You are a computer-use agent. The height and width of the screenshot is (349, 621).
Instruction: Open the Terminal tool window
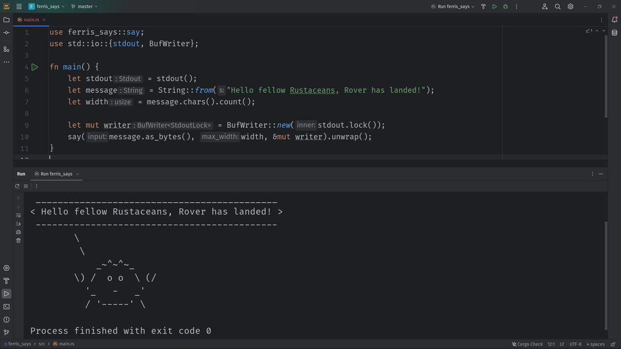[x=6, y=307]
